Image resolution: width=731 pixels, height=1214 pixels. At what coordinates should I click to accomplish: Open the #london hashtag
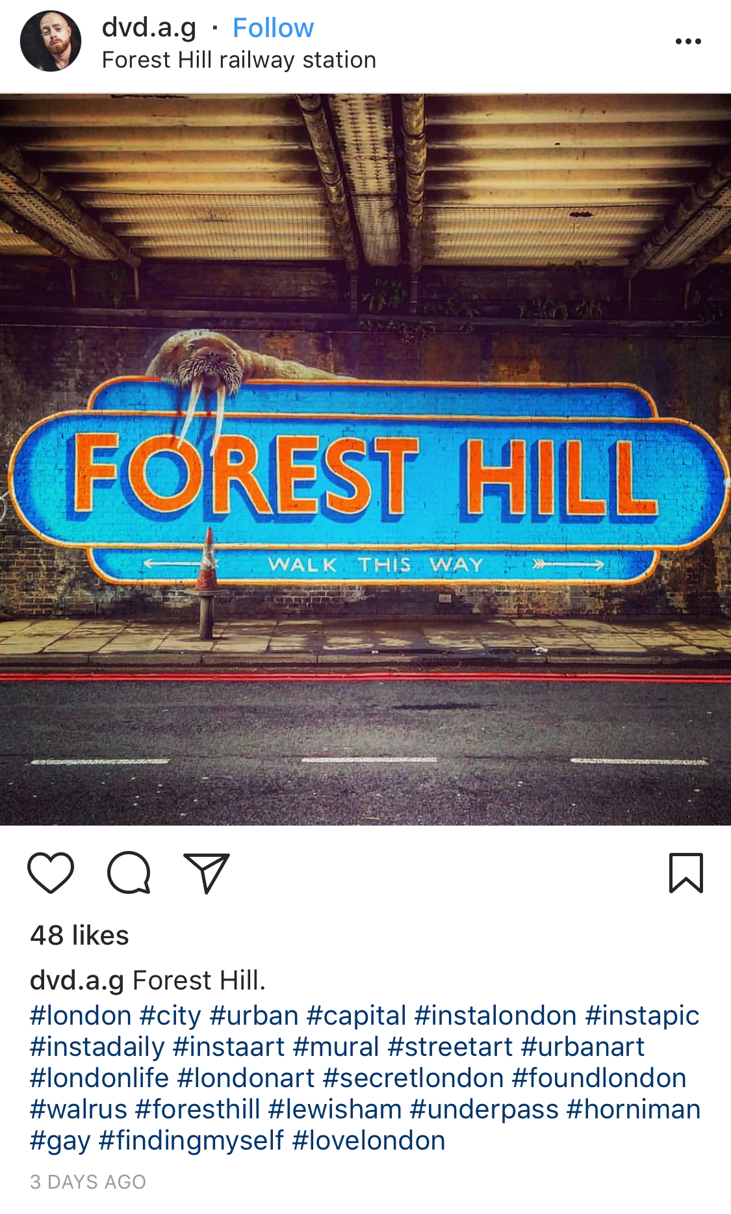pos(81,1016)
